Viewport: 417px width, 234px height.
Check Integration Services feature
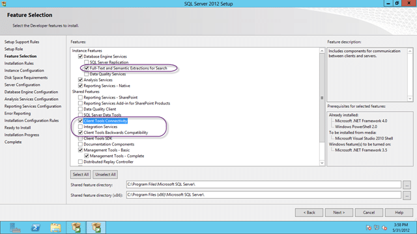(x=80, y=127)
